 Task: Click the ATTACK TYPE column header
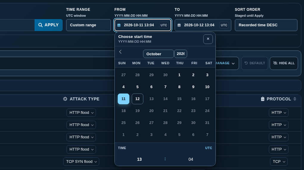click(x=81, y=99)
